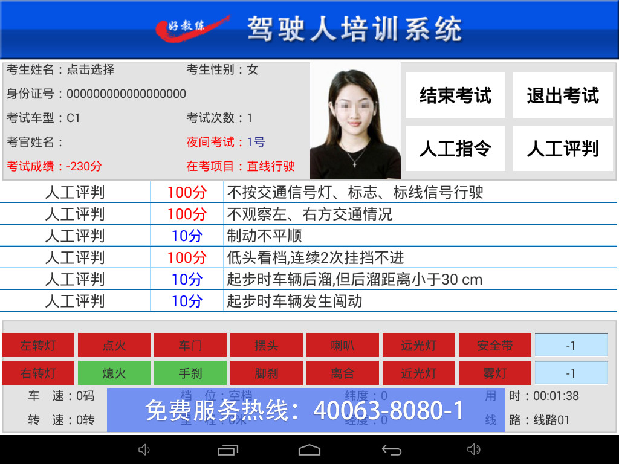Open the 人工指令 panel
The height and width of the screenshot is (464, 619).
click(455, 149)
